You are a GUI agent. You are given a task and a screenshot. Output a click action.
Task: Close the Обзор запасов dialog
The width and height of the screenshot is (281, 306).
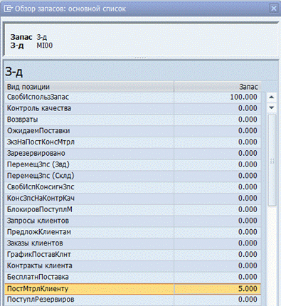click(x=274, y=9)
